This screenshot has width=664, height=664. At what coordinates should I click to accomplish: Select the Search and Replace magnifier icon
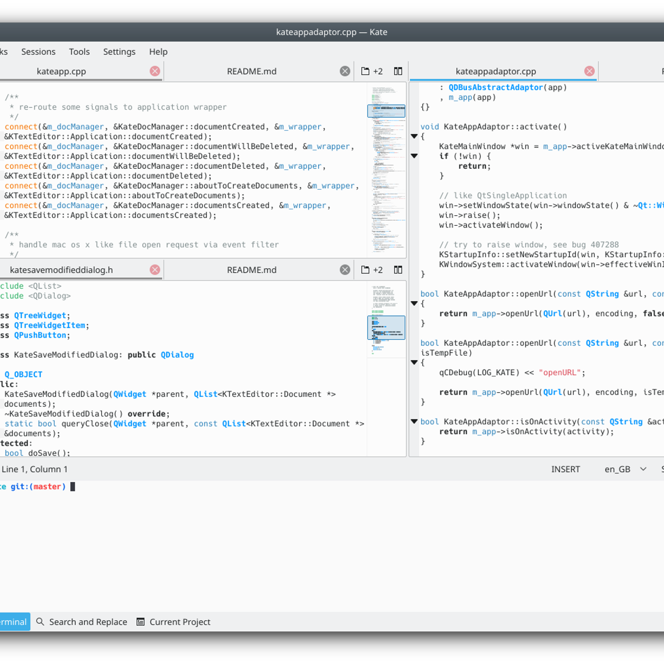pyautogui.click(x=39, y=621)
